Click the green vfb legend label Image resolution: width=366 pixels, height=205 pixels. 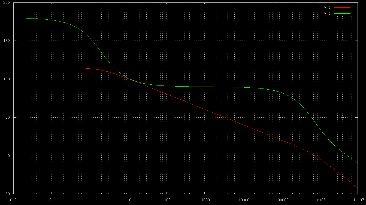(x=327, y=13)
